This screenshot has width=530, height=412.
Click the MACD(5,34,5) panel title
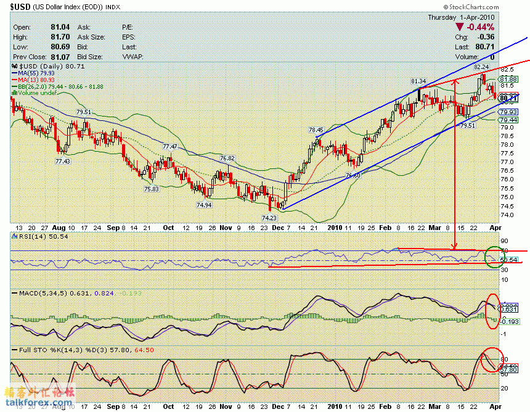point(77,293)
